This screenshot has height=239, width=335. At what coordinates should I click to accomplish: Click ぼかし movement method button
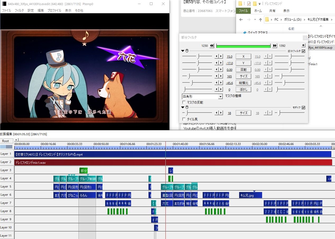tap(243, 89)
